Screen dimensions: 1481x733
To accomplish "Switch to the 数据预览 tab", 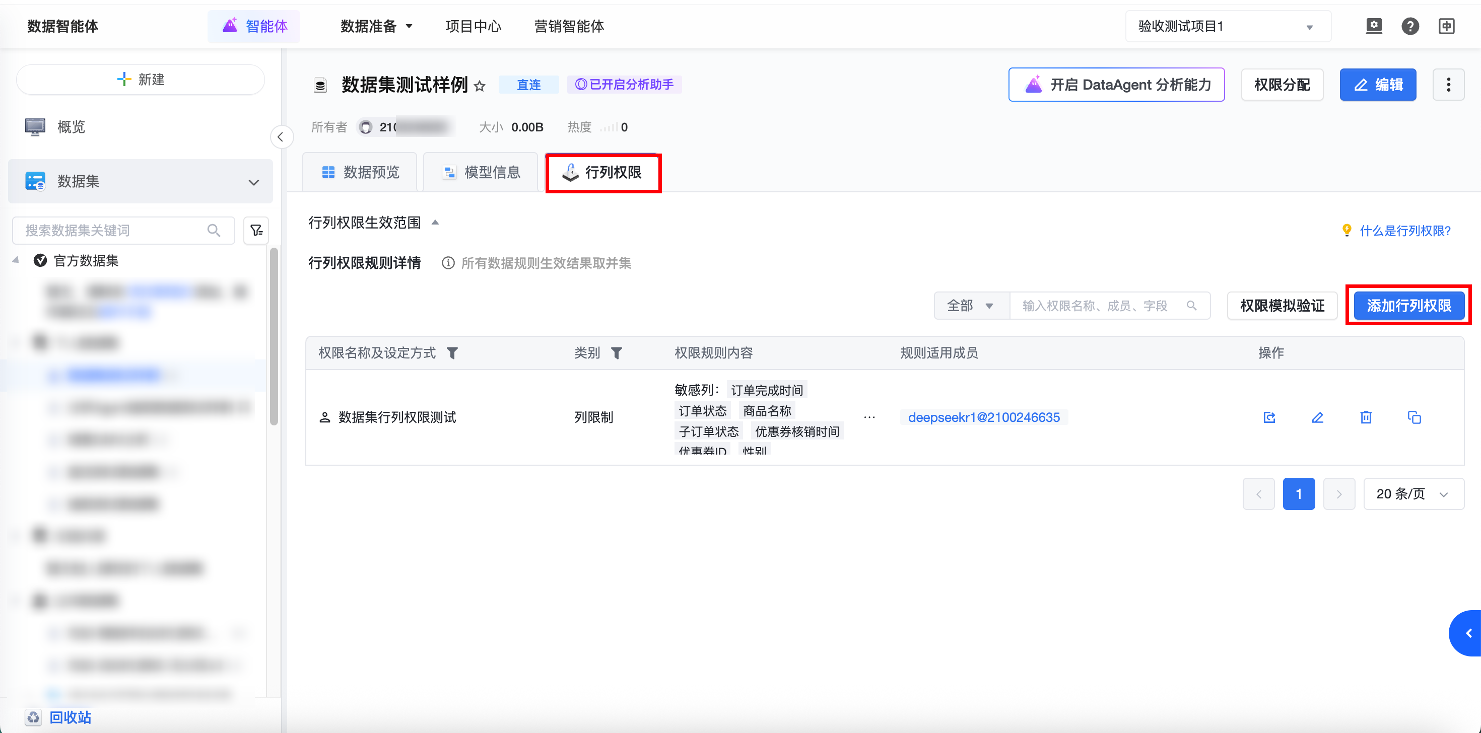I will 361,172.
